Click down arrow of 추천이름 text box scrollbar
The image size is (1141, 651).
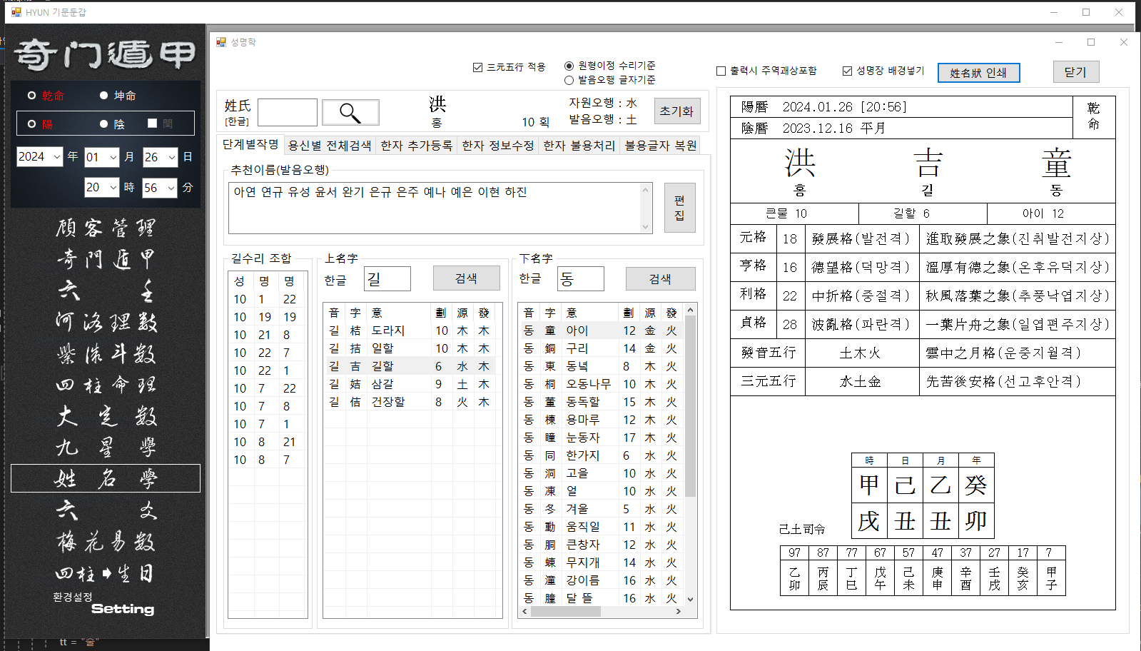pos(646,227)
